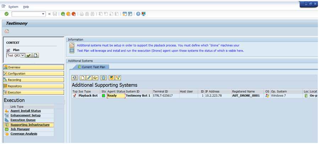Click the Sys Type column header
Viewport: 319px width, 144px height.
coord(89,92)
